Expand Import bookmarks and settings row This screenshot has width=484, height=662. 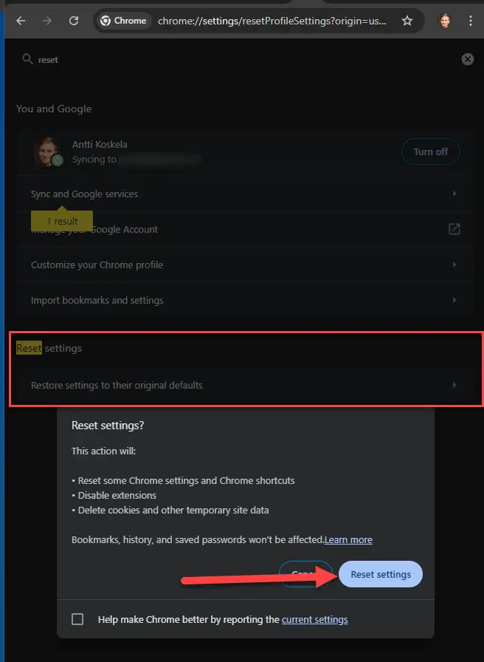(246, 300)
